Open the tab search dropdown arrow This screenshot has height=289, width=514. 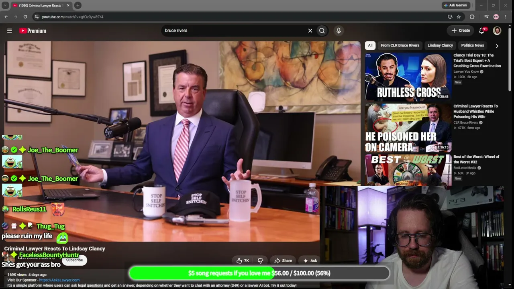pos(5,5)
